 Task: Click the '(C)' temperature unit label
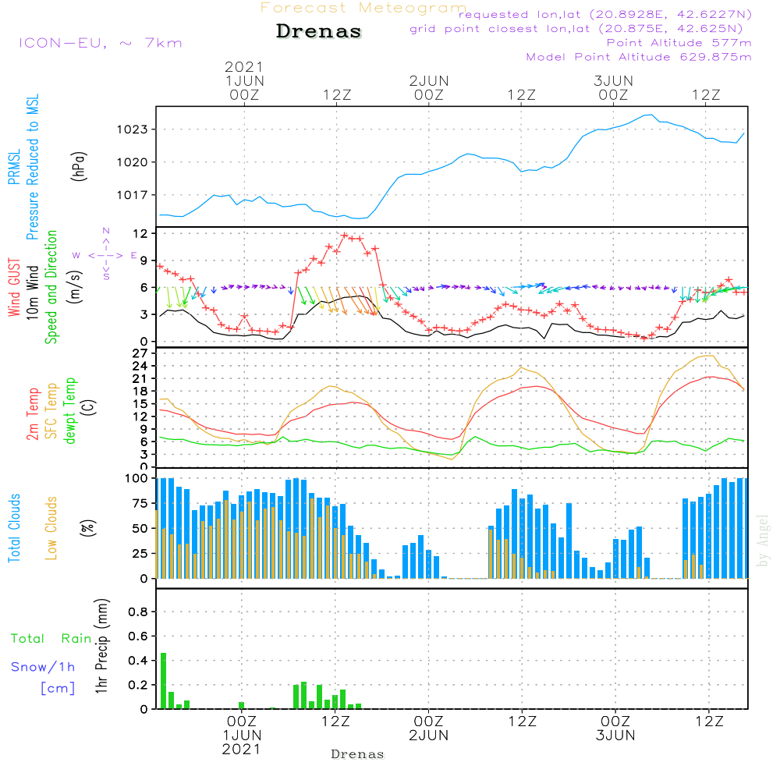click(x=88, y=407)
